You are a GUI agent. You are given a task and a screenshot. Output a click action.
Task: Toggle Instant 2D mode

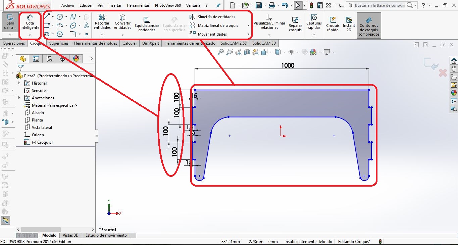point(349,24)
